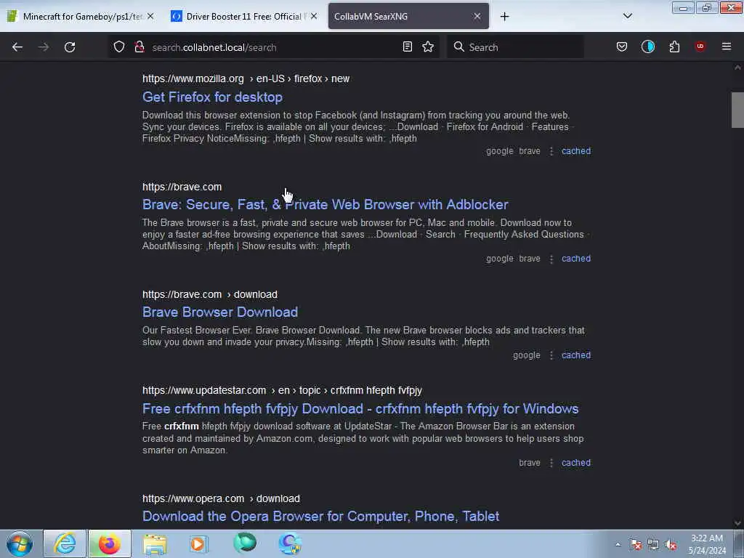
Task: Click the insecure connection lock icon
Action: pos(139,47)
